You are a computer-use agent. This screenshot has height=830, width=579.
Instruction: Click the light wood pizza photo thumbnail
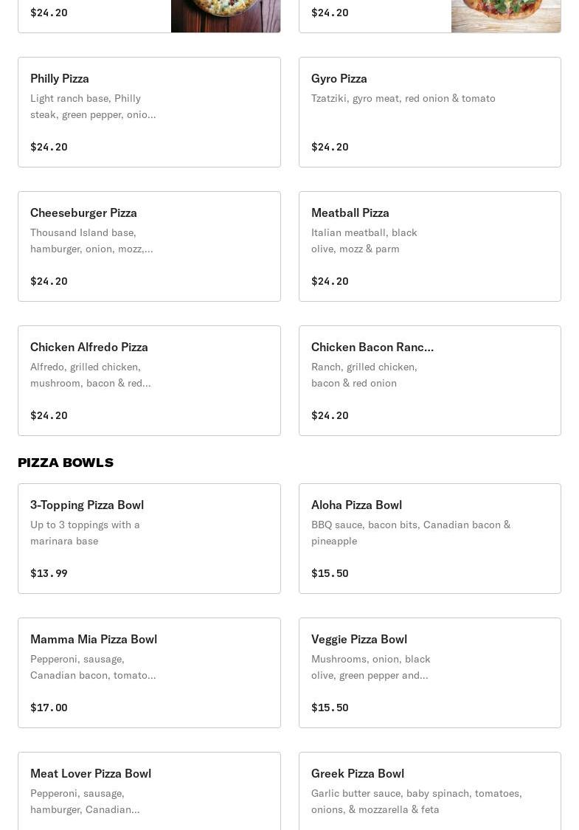[x=505, y=15]
